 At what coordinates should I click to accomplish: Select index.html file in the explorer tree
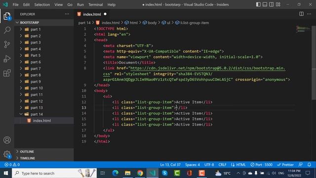[44, 121]
